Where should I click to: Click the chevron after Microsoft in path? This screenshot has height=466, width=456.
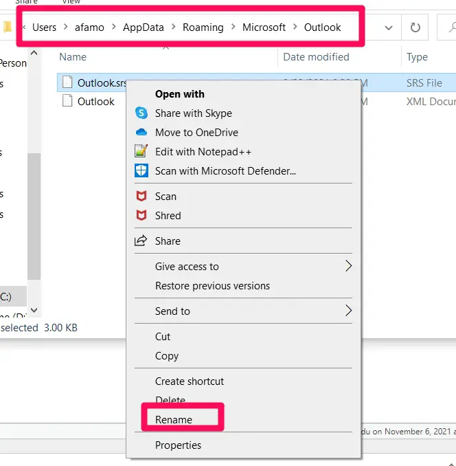click(x=295, y=27)
